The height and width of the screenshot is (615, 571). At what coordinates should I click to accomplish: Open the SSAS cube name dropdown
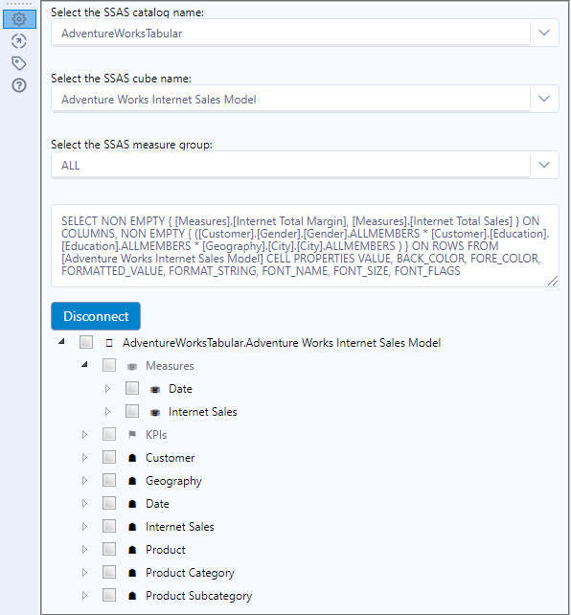305,99
